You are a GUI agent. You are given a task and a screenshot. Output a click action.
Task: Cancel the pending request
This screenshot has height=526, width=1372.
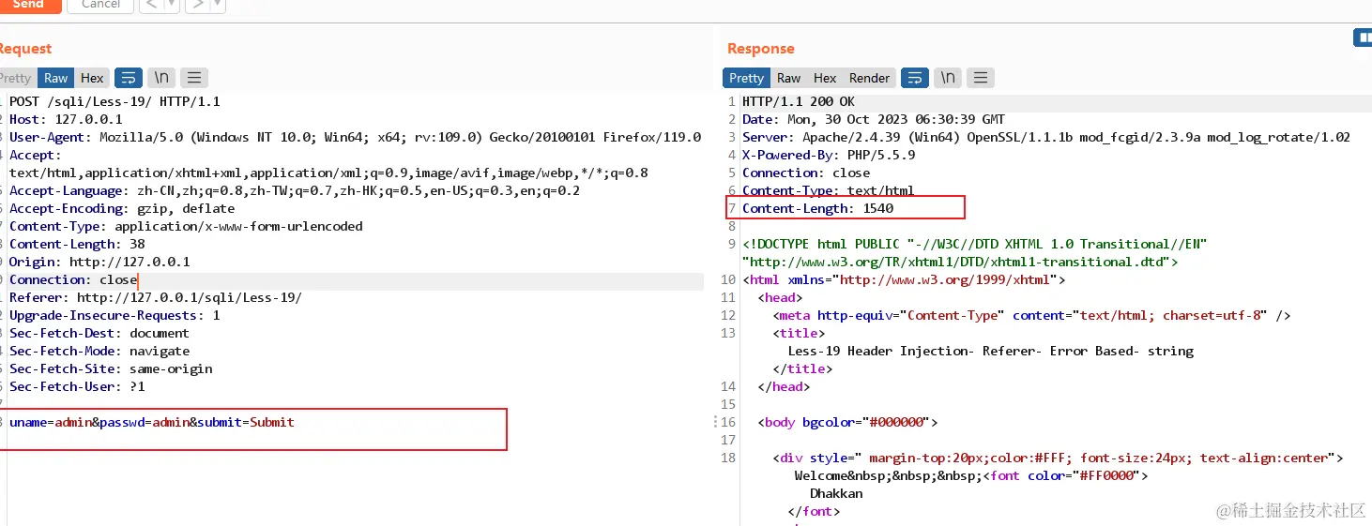(x=100, y=5)
